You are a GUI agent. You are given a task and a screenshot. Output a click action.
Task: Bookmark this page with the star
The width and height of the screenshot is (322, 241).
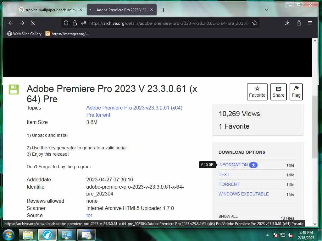(x=255, y=23)
